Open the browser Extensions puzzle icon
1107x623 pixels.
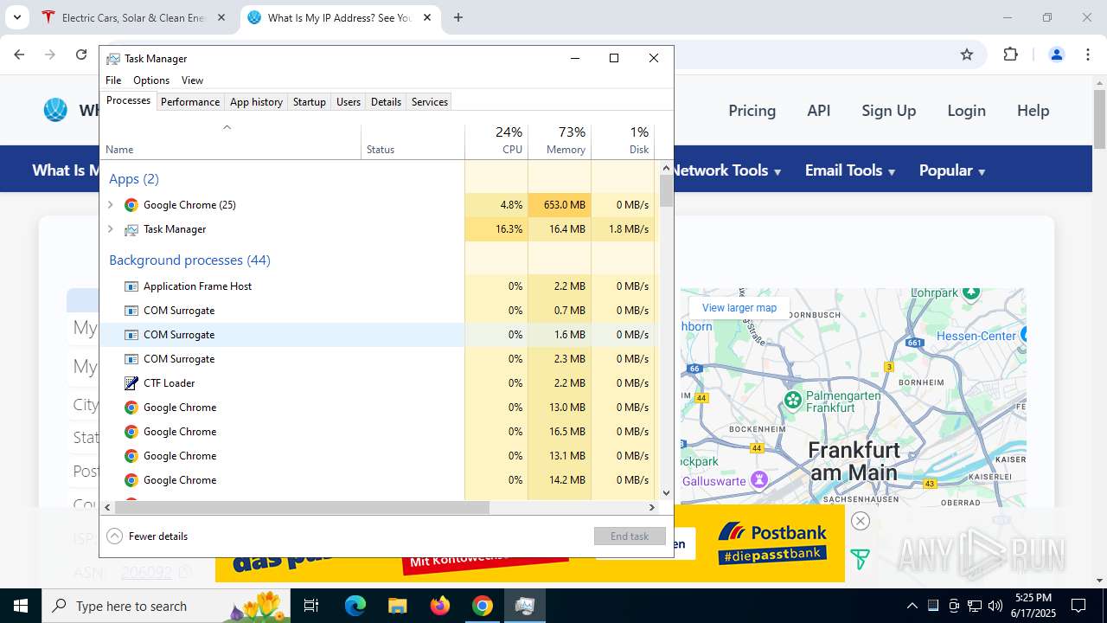coord(1010,55)
